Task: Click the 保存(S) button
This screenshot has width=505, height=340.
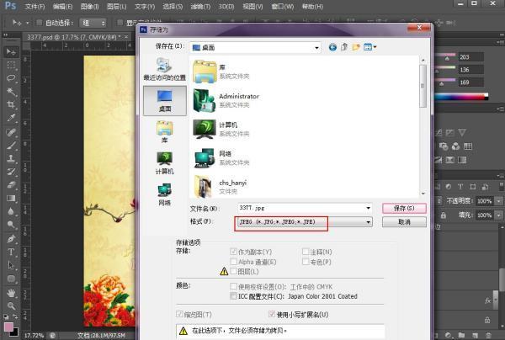Action: point(404,209)
